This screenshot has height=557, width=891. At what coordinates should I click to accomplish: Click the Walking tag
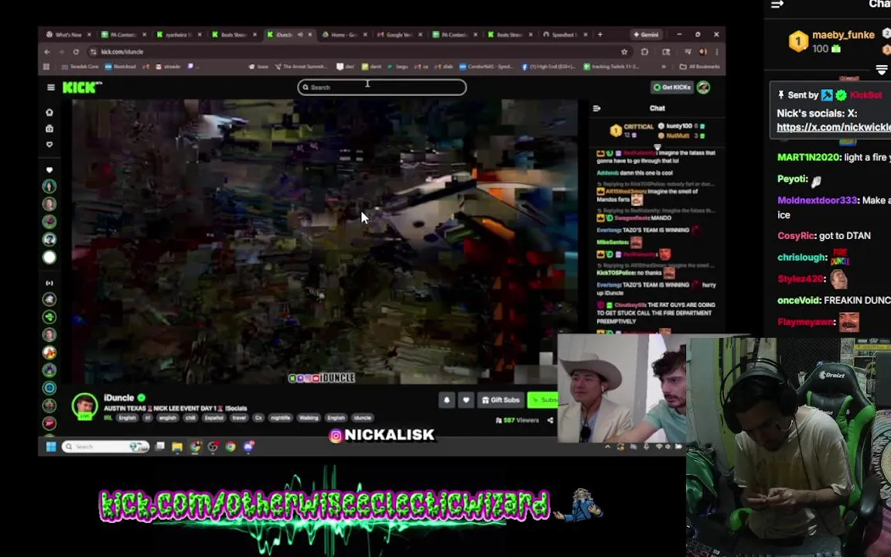tap(309, 418)
